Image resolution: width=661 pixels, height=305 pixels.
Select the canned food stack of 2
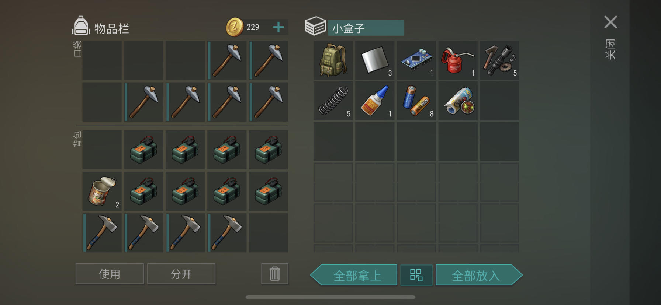pos(102,191)
